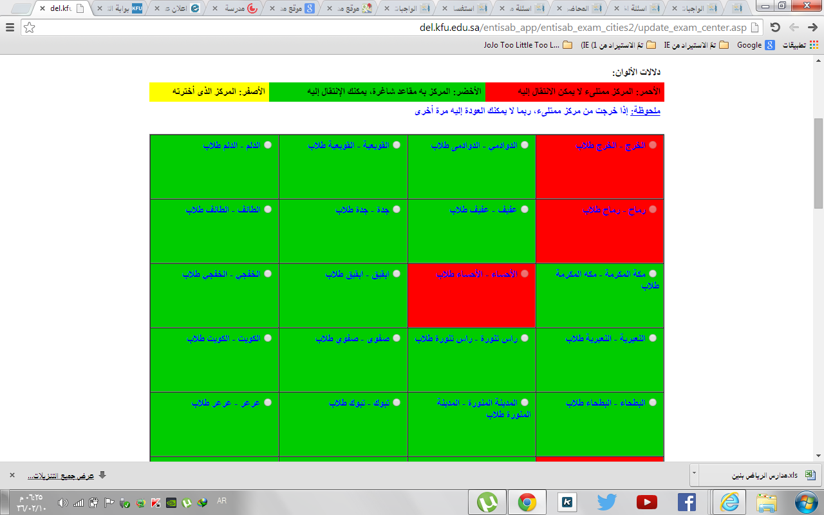Select the جدة - جدة طلاب radio button
This screenshot has height=515, width=824.
(x=397, y=209)
